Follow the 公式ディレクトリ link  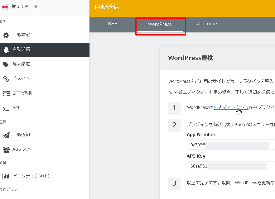pyautogui.click(x=231, y=107)
